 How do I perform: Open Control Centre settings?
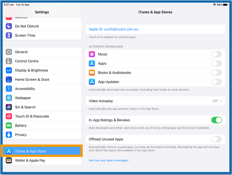coord(42,61)
